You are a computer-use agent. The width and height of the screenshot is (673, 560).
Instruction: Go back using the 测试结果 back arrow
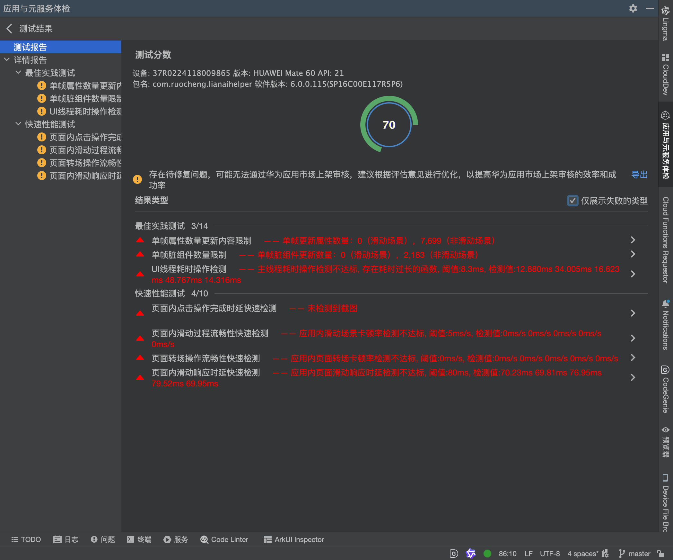[x=9, y=29]
